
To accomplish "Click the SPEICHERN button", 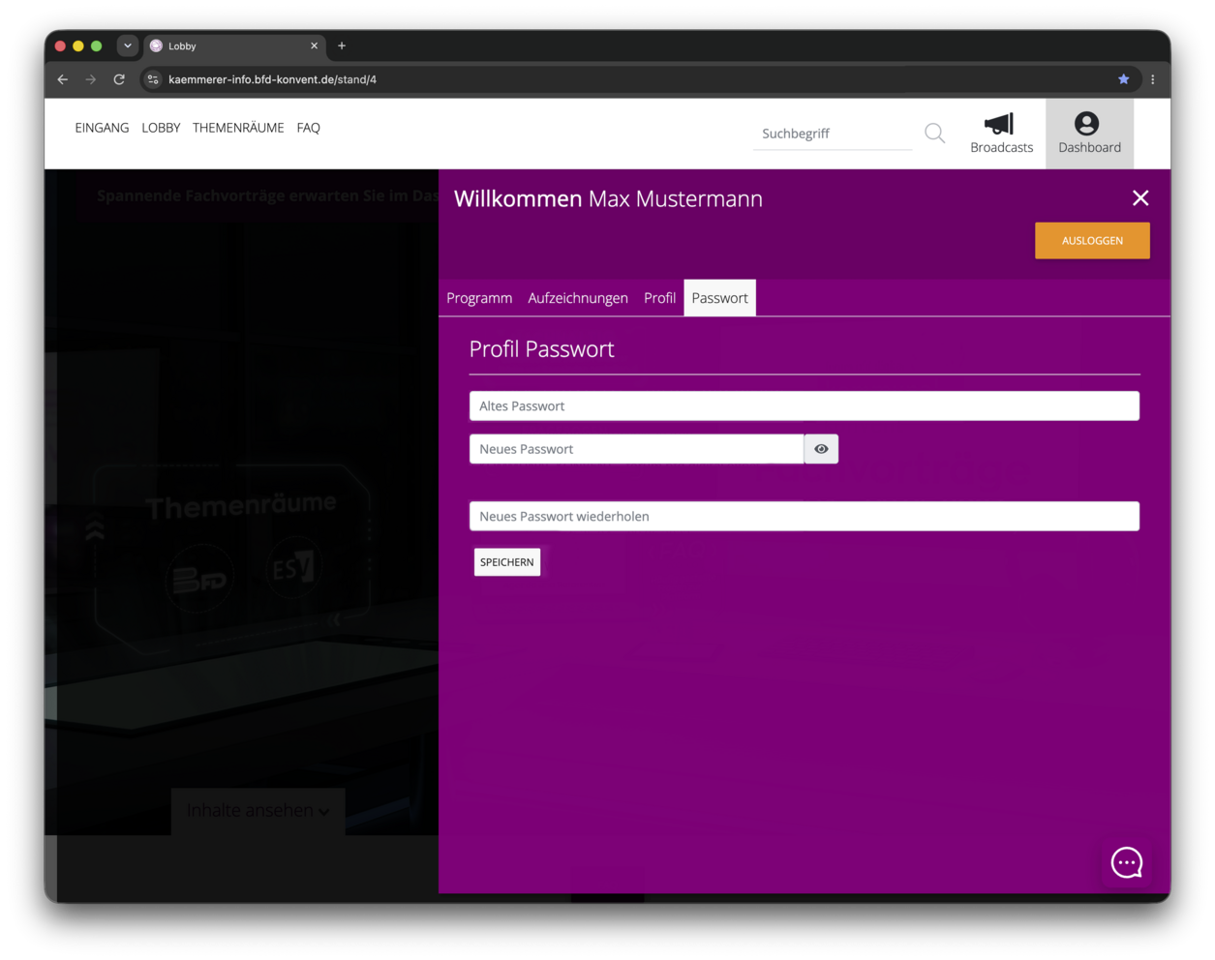I will pyautogui.click(x=507, y=562).
